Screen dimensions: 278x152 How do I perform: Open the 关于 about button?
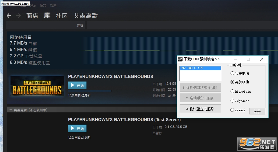click(257, 112)
